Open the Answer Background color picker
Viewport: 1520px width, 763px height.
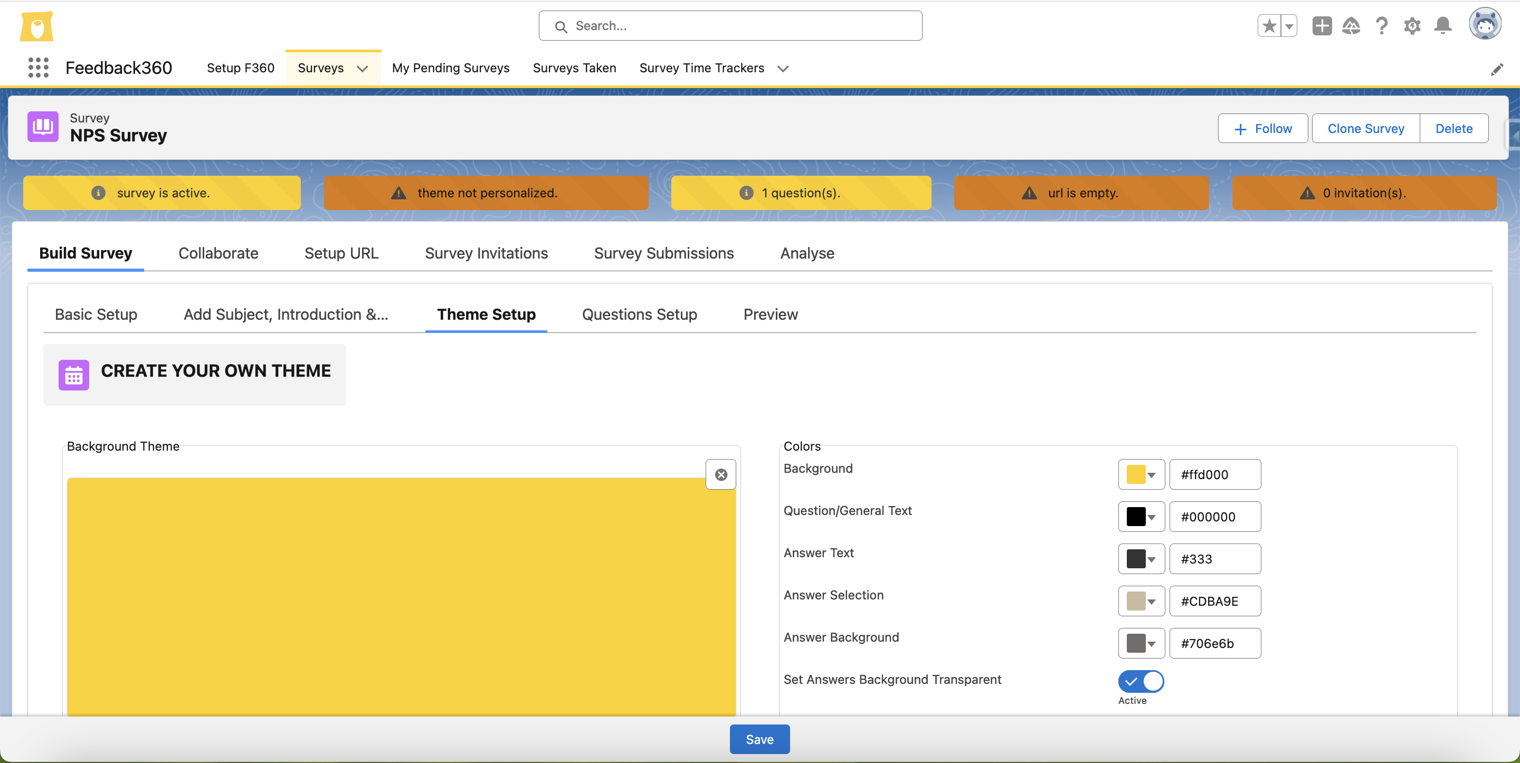click(1141, 643)
